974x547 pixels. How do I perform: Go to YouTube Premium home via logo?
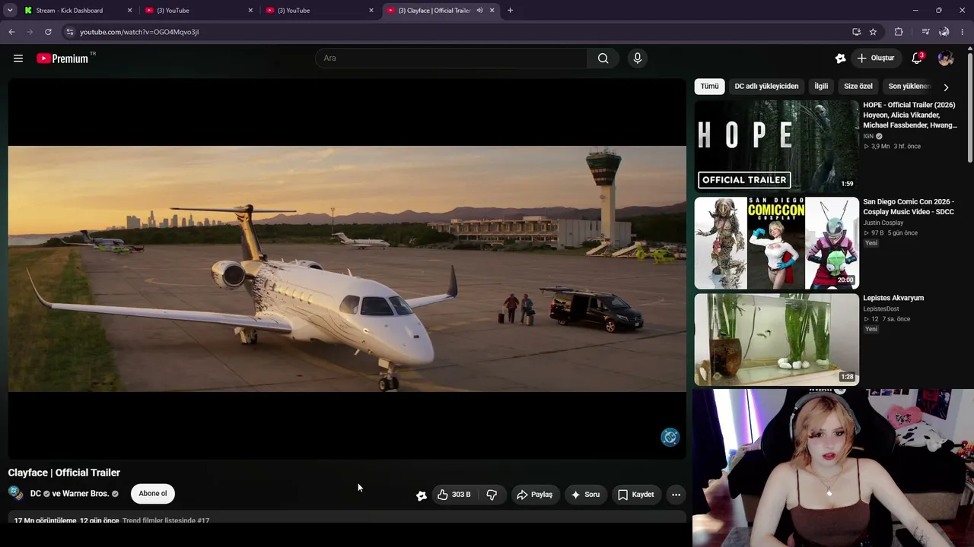pyautogui.click(x=62, y=58)
